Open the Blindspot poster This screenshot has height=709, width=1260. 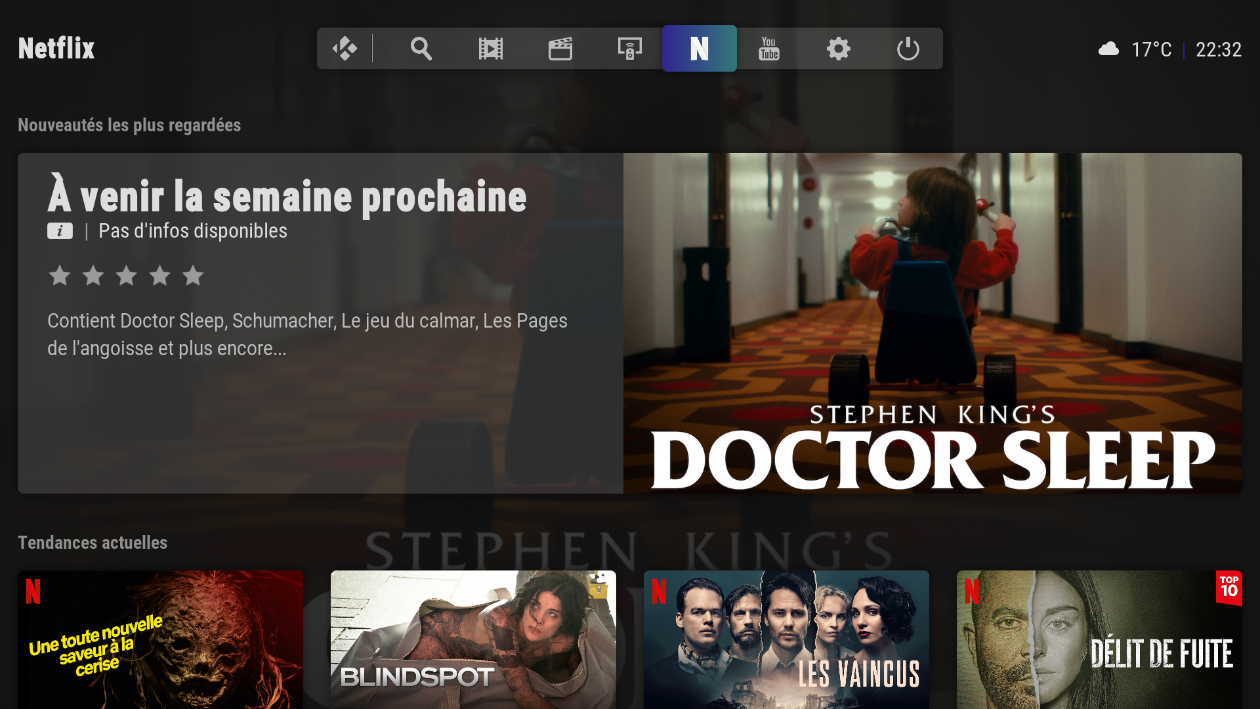pos(472,640)
